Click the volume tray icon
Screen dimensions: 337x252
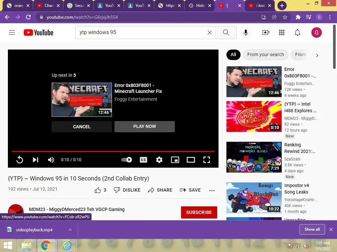306,245
